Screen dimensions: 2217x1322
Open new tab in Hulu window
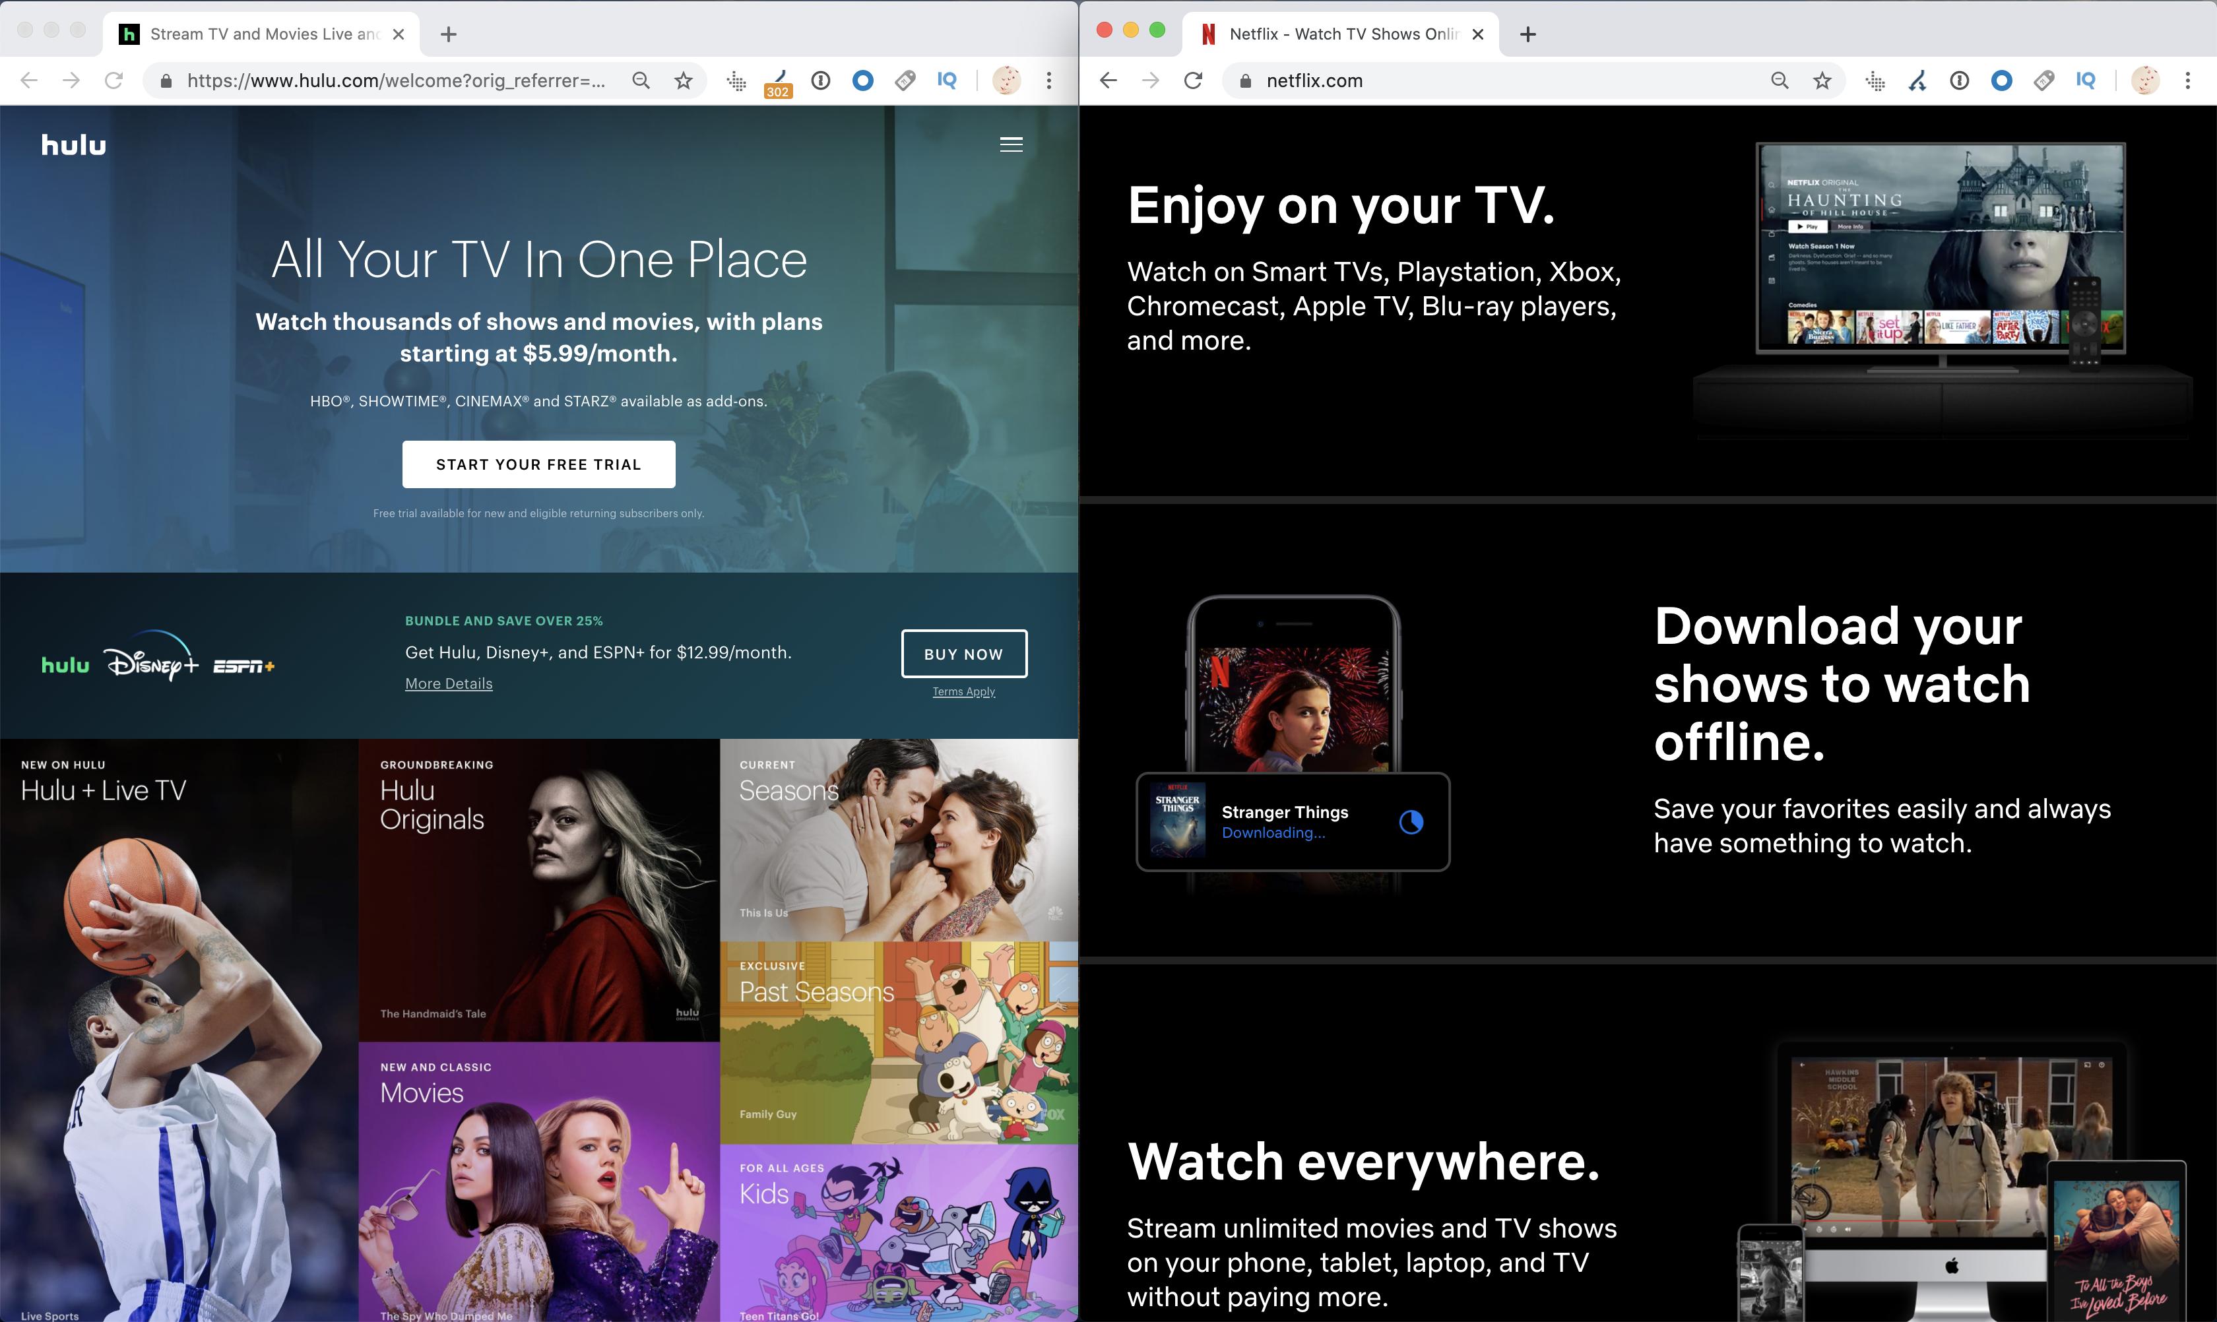(x=448, y=34)
